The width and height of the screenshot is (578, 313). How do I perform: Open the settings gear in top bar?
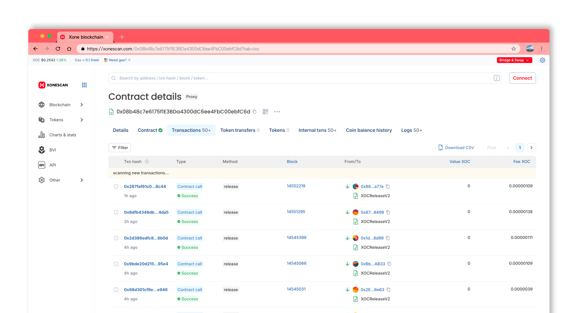tap(542, 60)
